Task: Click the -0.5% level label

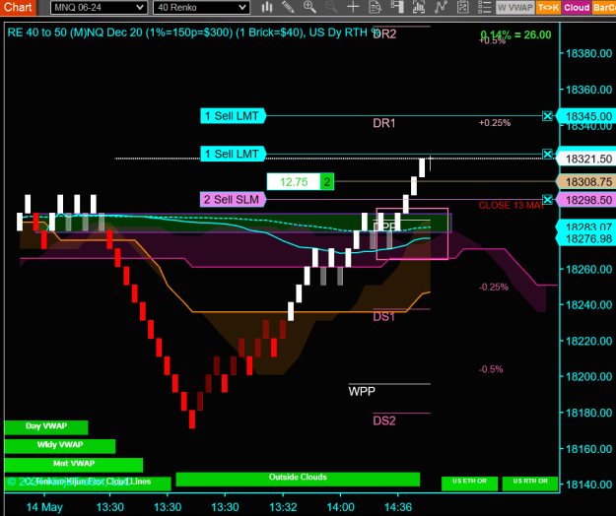Action: [491, 369]
